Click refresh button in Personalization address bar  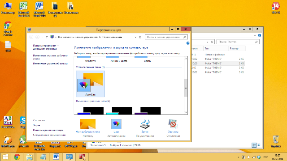140,37
